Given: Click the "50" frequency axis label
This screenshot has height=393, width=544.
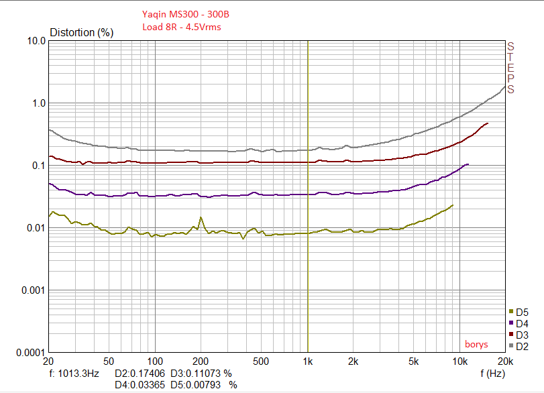Looking at the screenshot, I should point(109,361).
